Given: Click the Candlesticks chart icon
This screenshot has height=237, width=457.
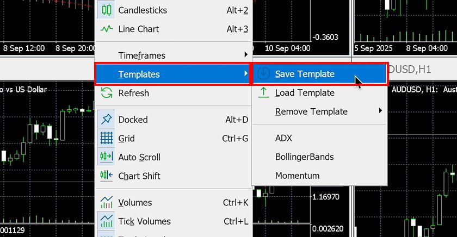Looking at the screenshot, I should pyautogui.click(x=107, y=10).
